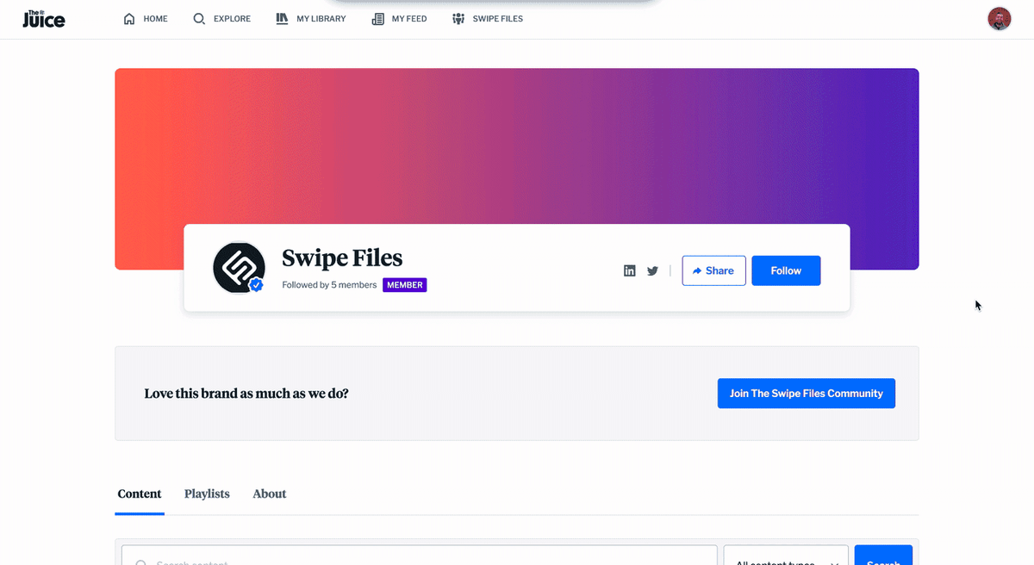The image size is (1034, 565).
Task: Select the Content tab
Action: [x=140, y=494]
